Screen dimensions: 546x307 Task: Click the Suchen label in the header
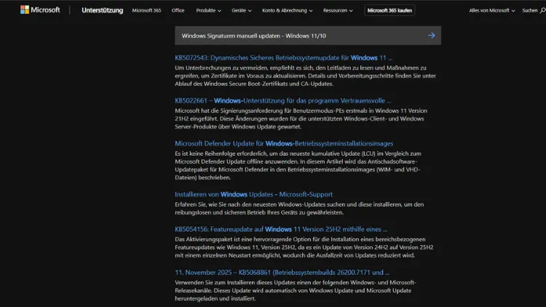tap(530, 10)
